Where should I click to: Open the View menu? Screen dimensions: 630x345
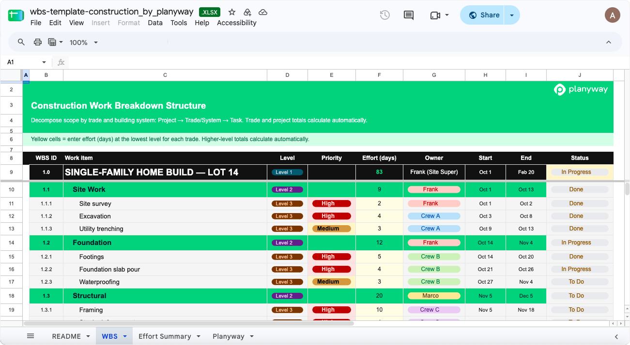(77, 23)
